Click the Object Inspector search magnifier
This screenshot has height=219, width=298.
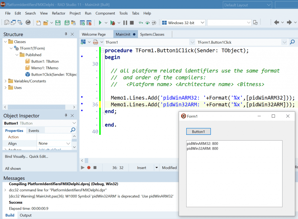[x=73, y=130]
